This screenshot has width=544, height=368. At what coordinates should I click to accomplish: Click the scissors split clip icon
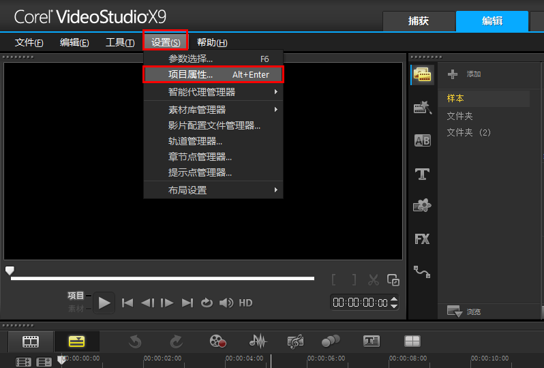(373, 279)
